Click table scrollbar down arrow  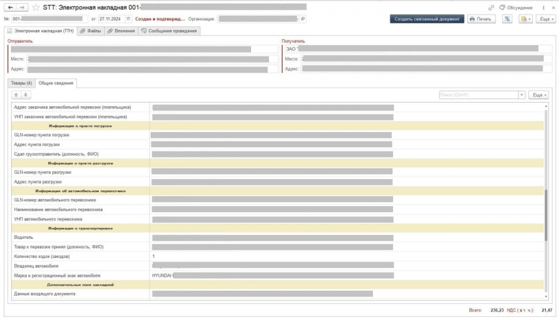click(x=546, y=297)
